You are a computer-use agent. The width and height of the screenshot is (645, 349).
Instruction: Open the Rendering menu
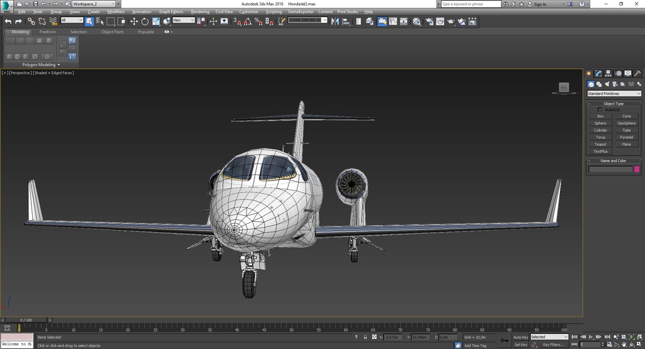coord(200,12)
